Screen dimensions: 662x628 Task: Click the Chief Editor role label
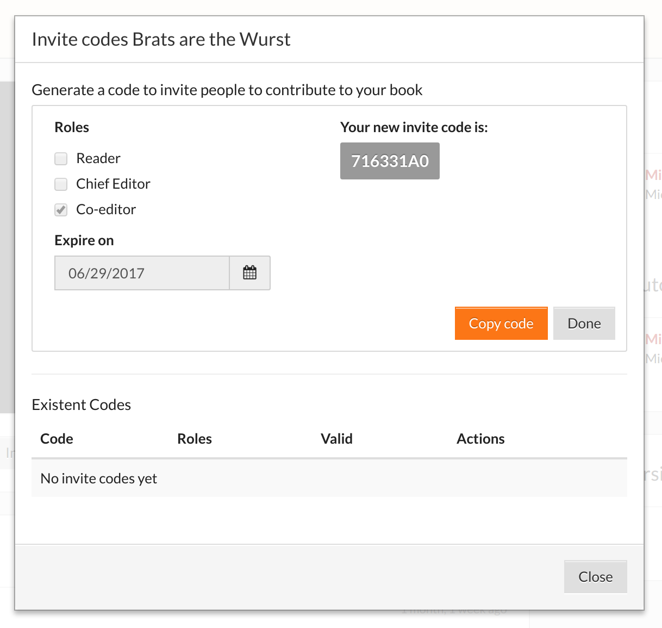click(x=113, y=184)
